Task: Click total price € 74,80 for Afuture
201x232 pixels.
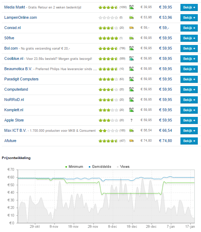Action: coord(166,141)
